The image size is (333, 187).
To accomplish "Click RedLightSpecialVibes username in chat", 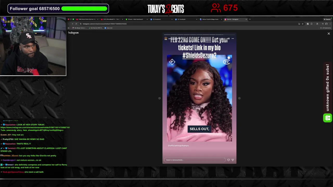I will click(x=13, y=172).
